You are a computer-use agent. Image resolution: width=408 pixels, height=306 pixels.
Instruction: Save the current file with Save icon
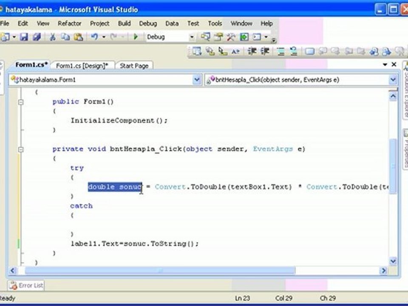24,37
